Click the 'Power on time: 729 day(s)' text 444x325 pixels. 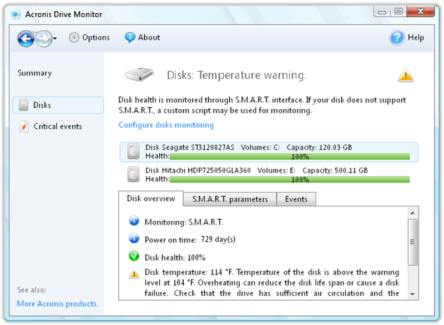[x=190, y=240]
